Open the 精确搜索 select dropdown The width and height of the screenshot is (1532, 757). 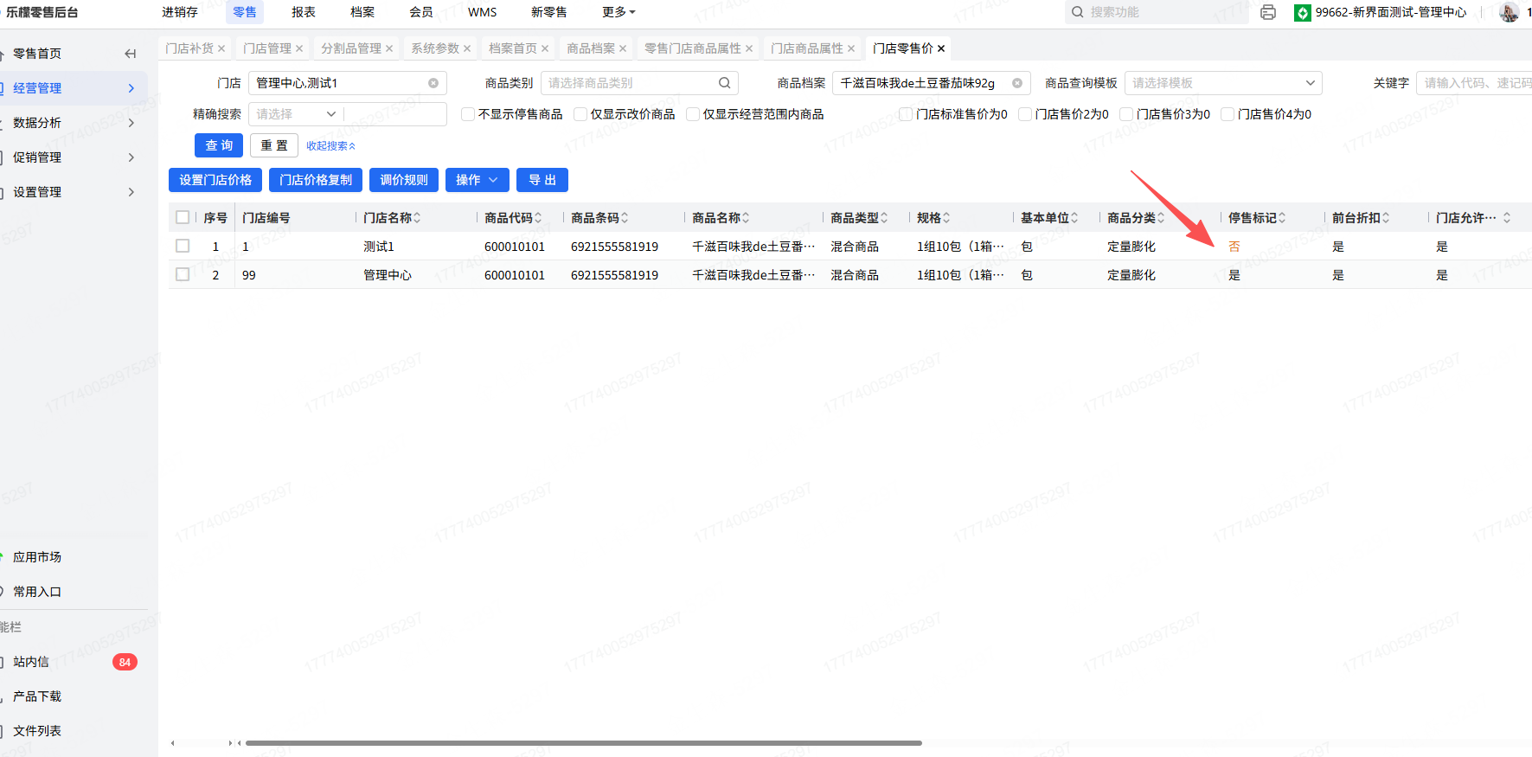point(296,114)
